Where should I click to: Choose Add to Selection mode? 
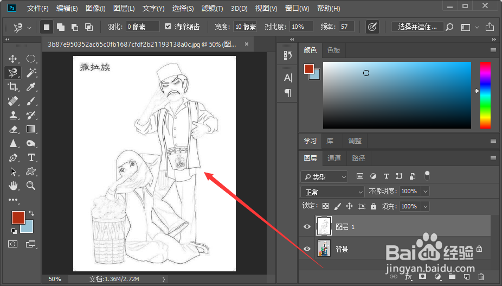coord(61,27)
